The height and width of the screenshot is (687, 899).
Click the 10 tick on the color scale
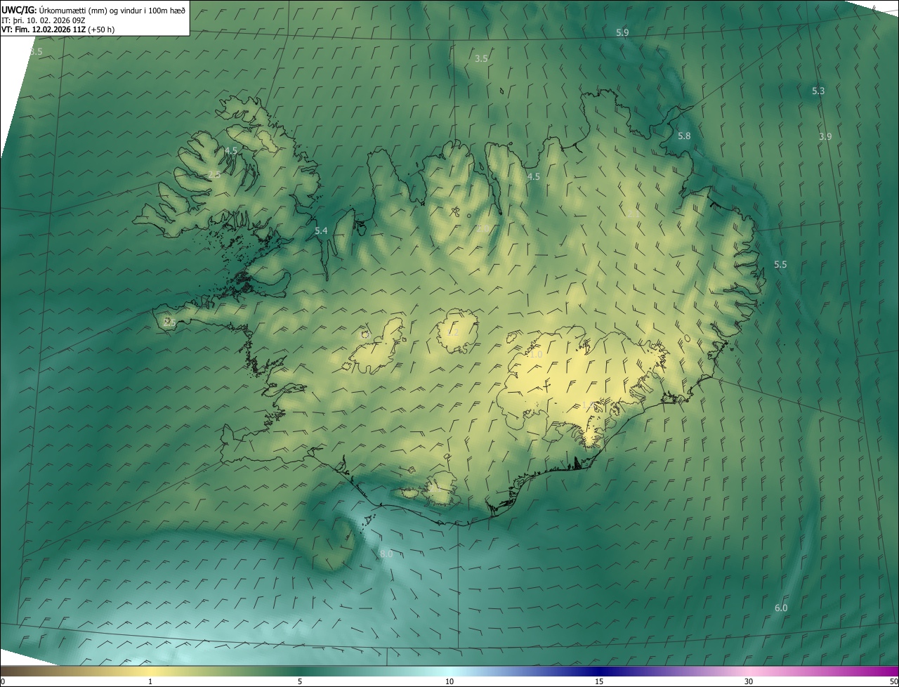pyautogui.click(x=449, y=681)
